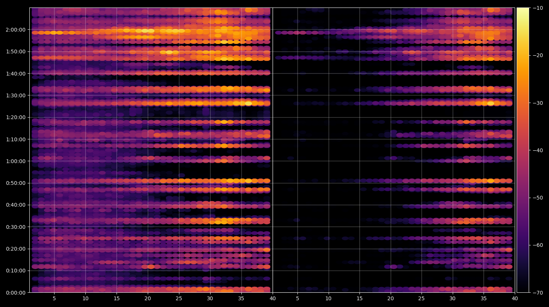Select x-axis label 40 ending left heatmap
549x307 pixels.
[x=273, y=299]
